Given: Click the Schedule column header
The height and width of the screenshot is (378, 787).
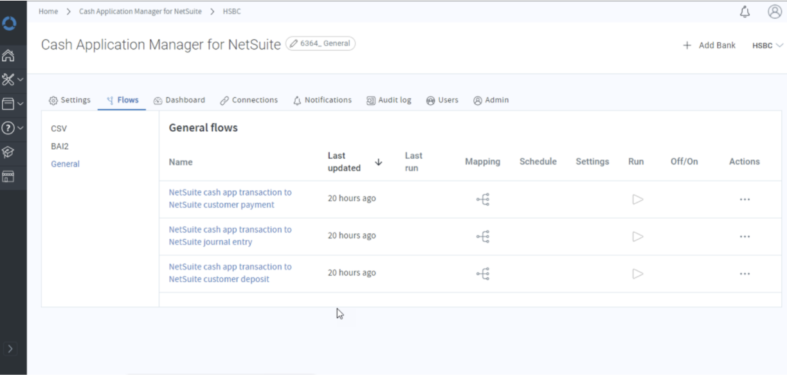Looking at the screenshot, I should [x=538, y=162].
